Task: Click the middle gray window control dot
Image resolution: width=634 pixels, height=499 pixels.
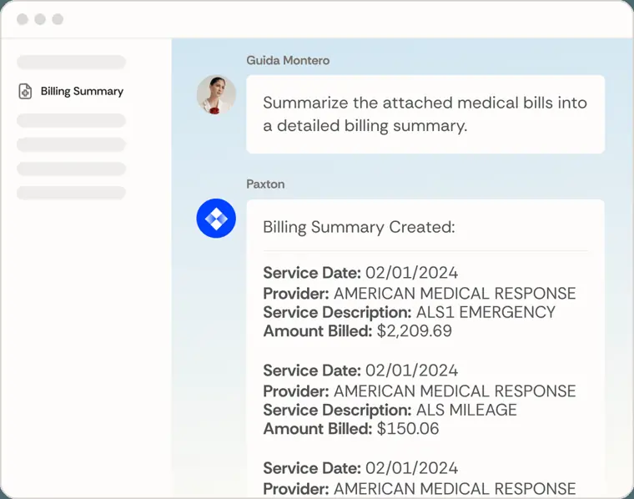Action: [x=40, y=19]
